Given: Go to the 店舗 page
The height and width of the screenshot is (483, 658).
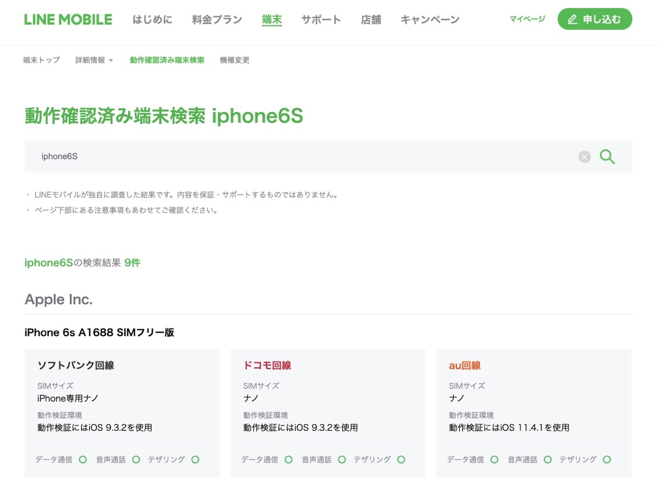Looking at the screenshot, I should [371, 19].
